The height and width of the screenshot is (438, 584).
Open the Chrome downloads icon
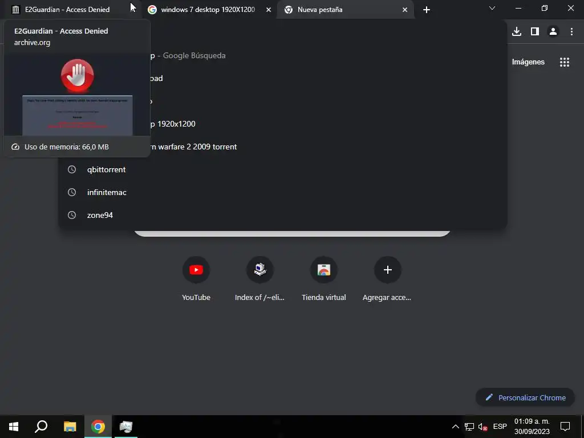(517, 32)
